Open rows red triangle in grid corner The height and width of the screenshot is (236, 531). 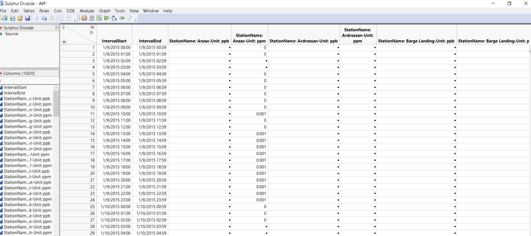pos(64,42)
